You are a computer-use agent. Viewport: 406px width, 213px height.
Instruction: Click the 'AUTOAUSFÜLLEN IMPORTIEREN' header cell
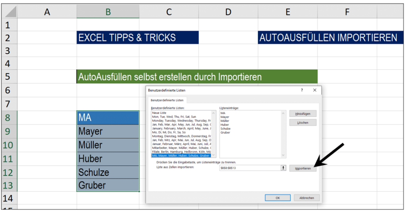point(331,38)
